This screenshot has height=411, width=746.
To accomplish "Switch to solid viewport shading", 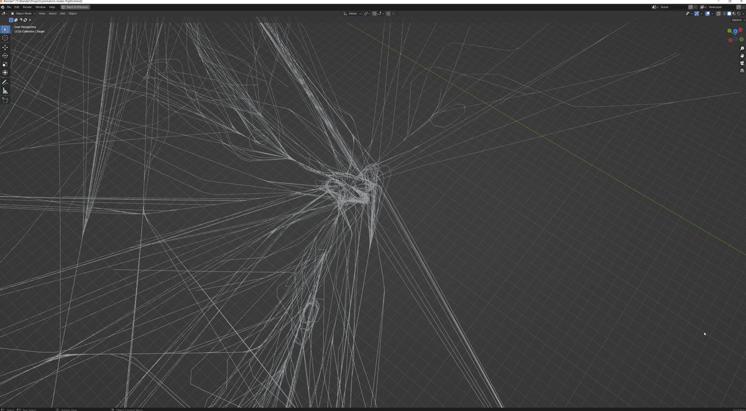I will [729, 14].
